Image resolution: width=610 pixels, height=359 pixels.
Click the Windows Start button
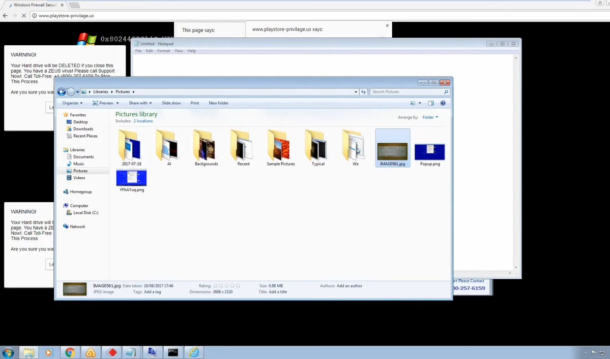click(x=8, y=352)
